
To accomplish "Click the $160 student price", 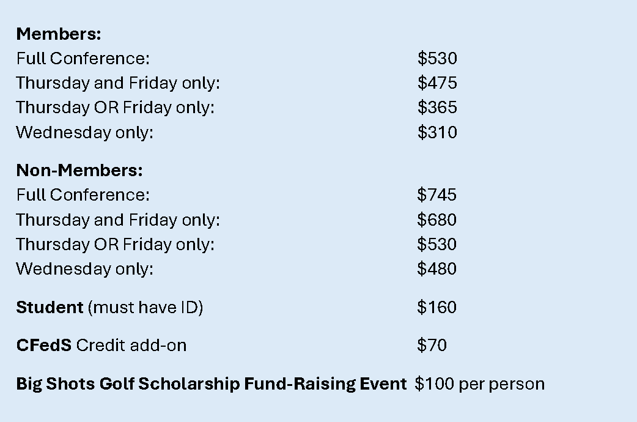I will (x=436, y=307).
